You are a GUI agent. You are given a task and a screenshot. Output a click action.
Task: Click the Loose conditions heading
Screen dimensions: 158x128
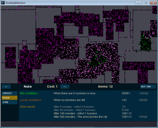(x=30, y=100)
